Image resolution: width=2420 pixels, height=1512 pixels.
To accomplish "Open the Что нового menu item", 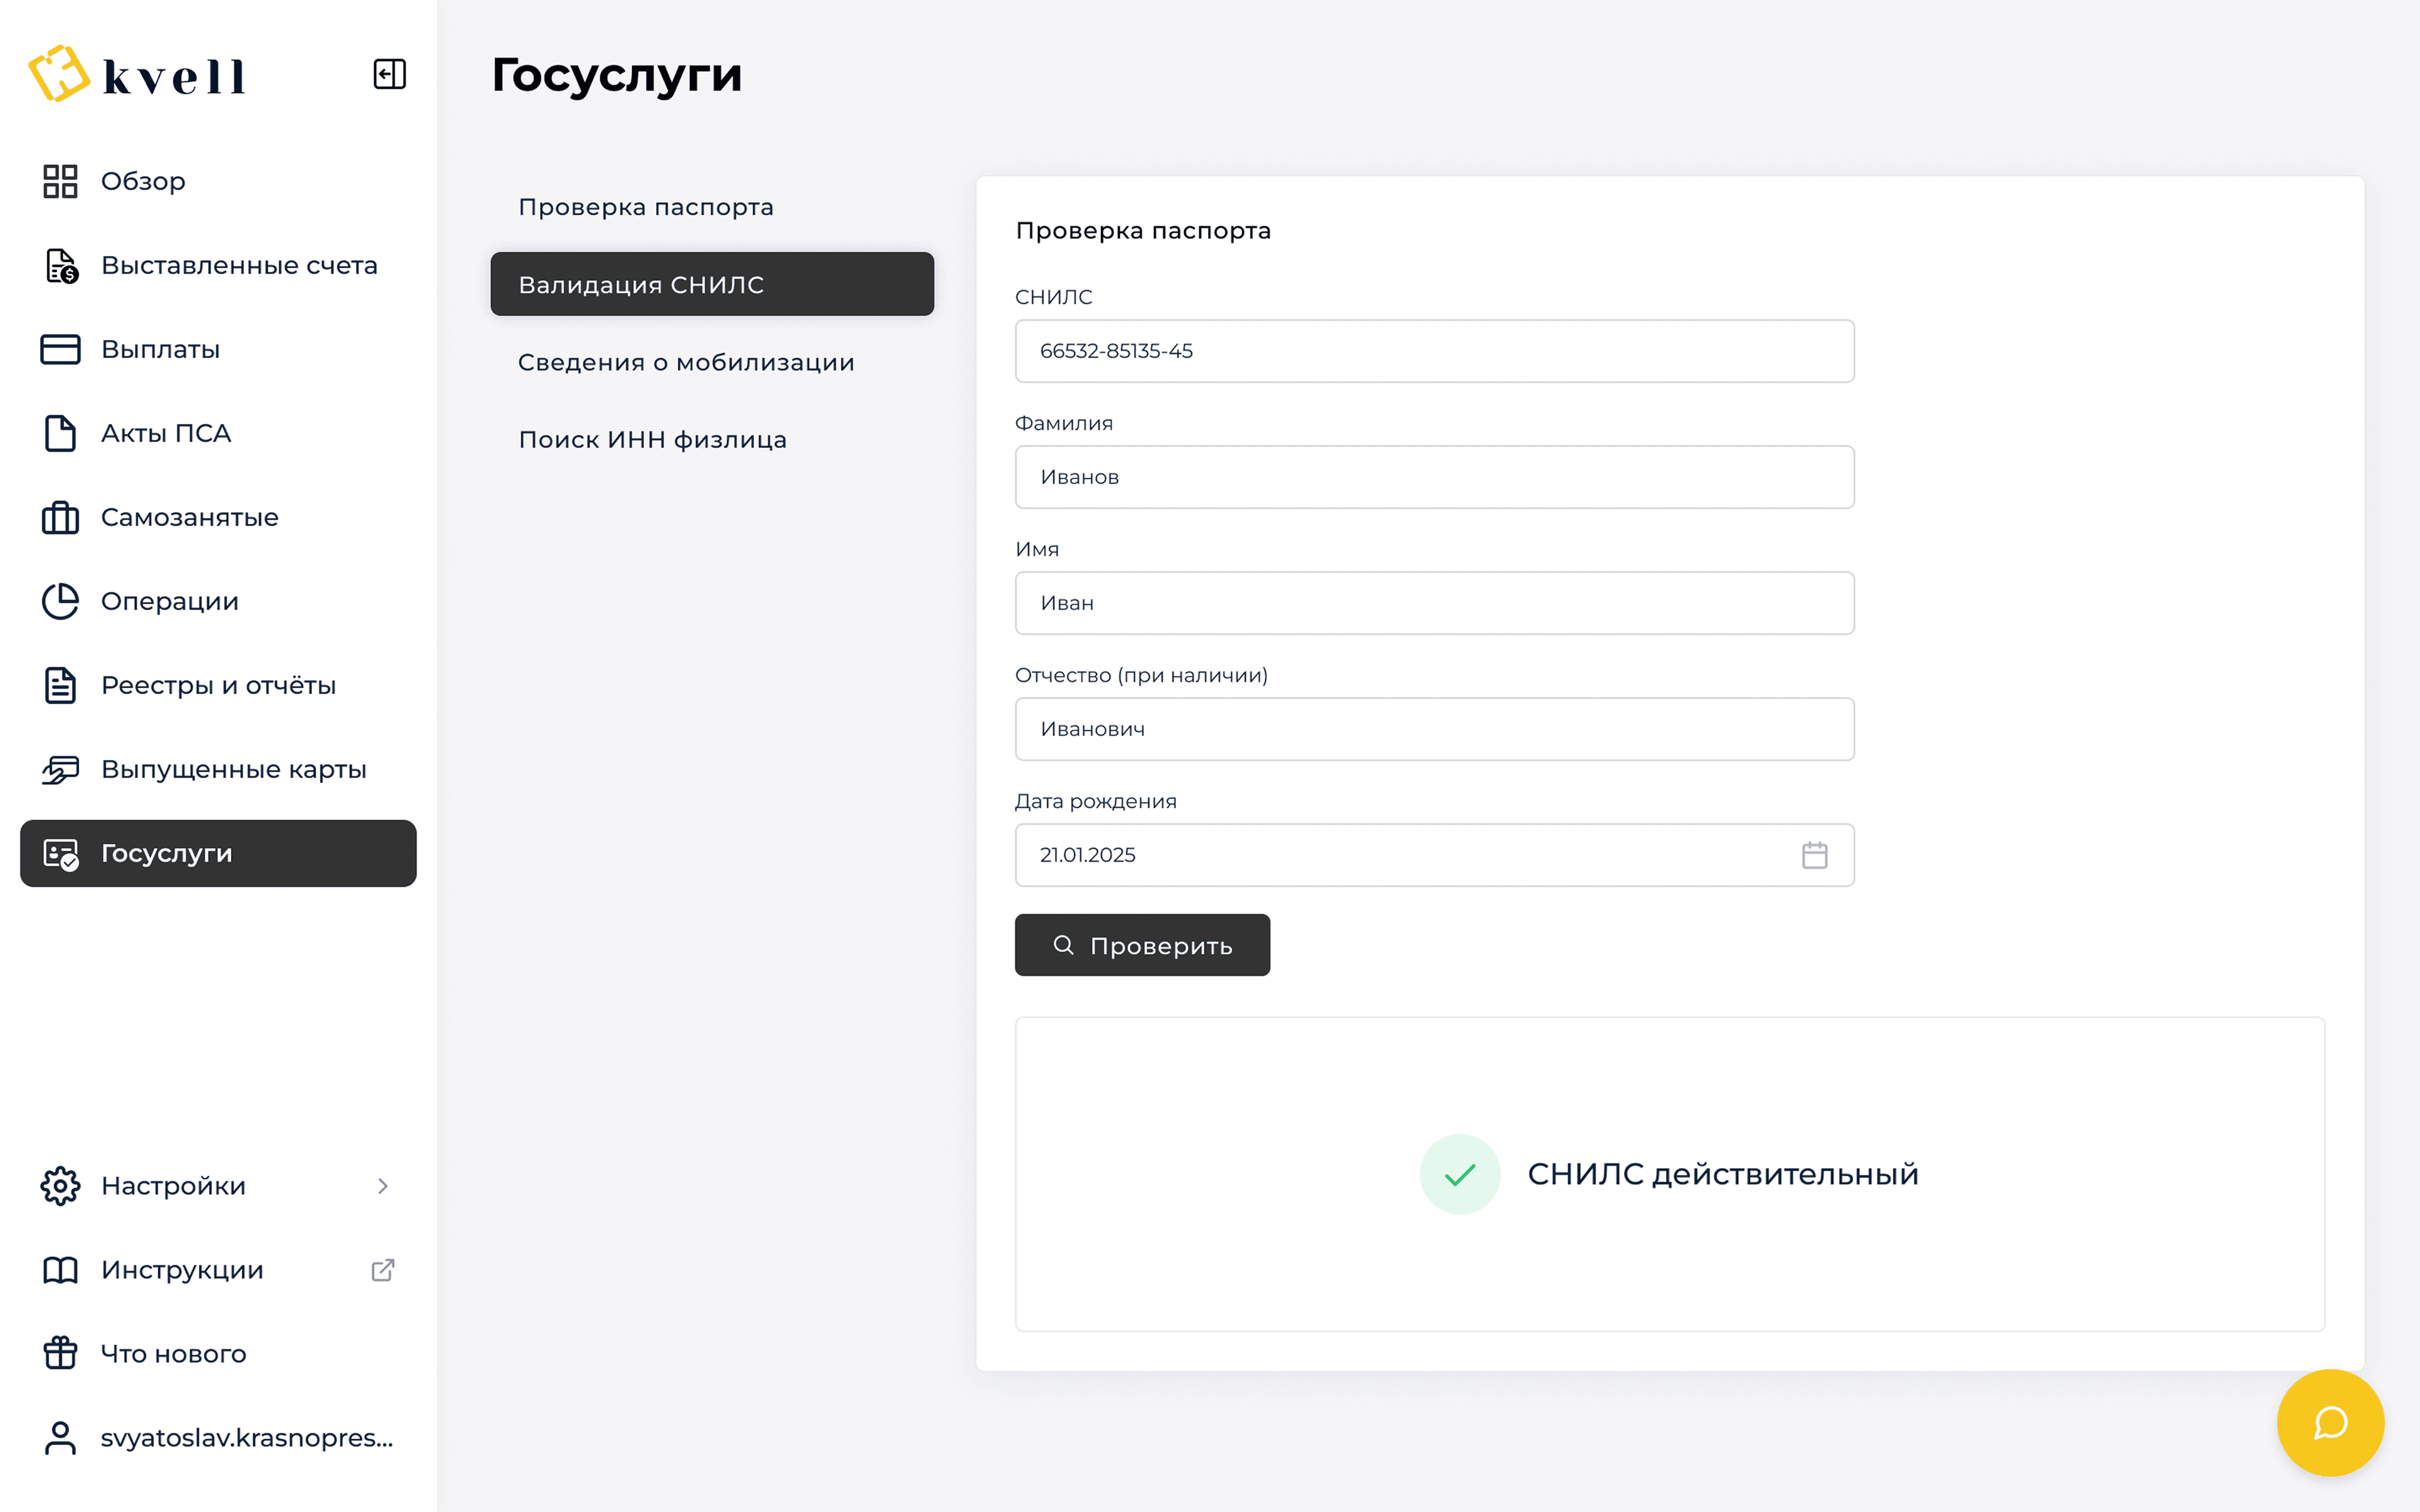I will 173,1354.
